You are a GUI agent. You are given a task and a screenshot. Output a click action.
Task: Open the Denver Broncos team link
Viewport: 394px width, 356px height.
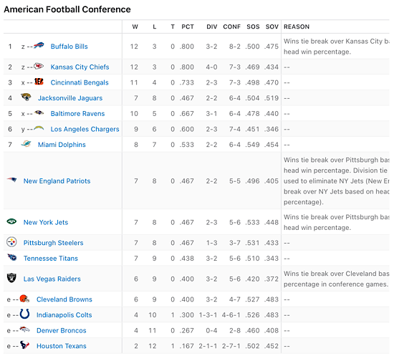pos(62,331)
